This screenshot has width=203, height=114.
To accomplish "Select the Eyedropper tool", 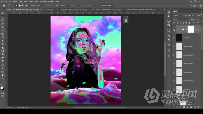I will [x=3, y=30].
